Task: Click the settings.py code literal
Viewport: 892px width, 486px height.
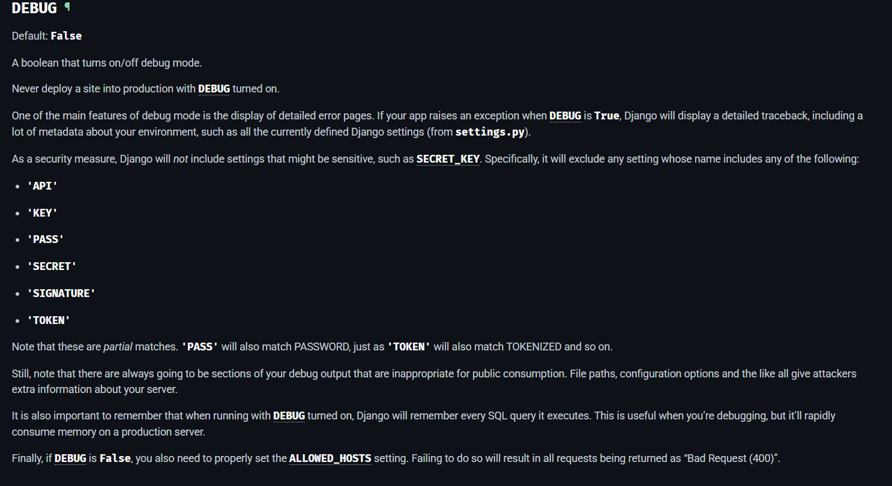Action: (x=490, y=132)
